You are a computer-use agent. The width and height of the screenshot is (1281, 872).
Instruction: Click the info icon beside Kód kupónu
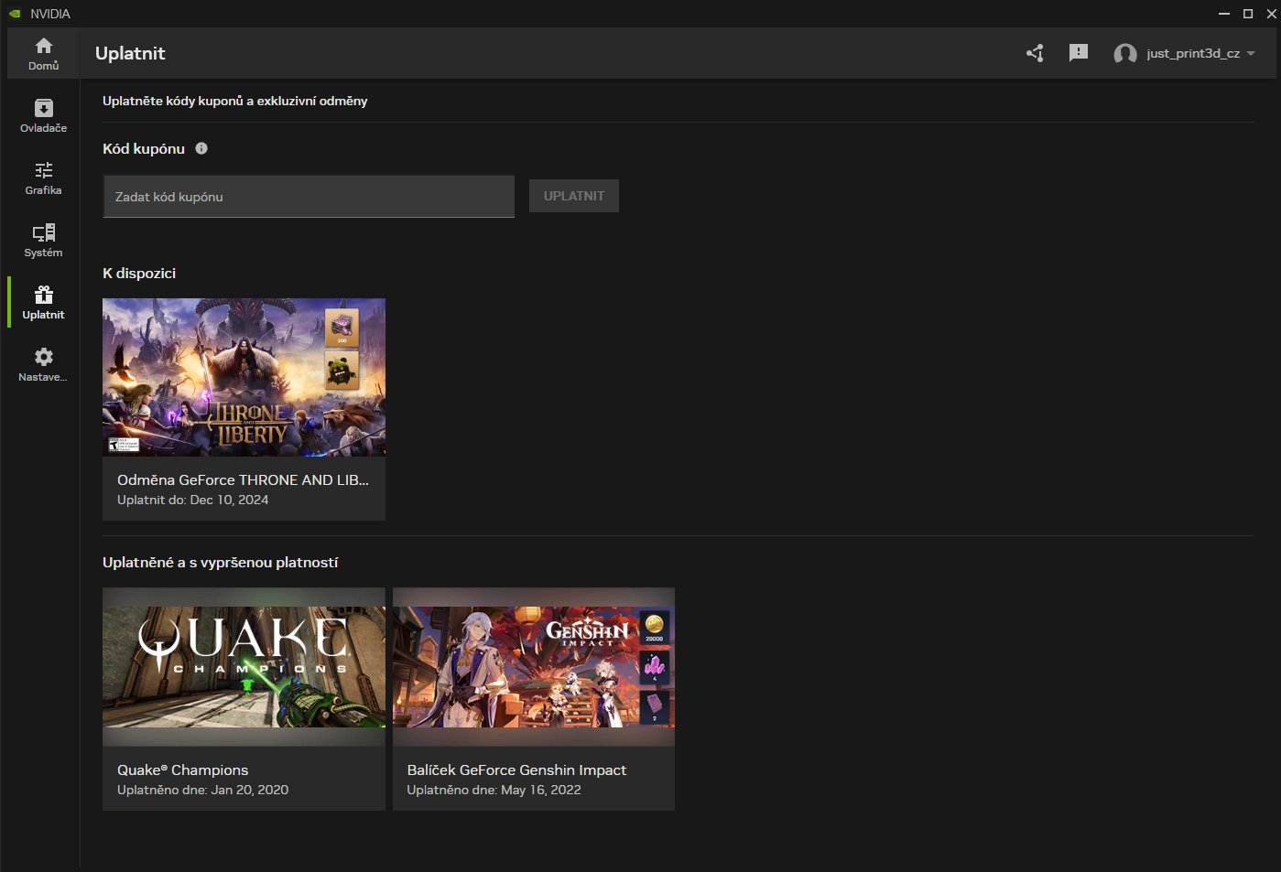tap(201, 148)
